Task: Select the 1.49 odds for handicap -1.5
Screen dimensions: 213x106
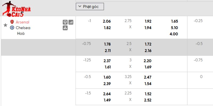Action: click(107, 100)
